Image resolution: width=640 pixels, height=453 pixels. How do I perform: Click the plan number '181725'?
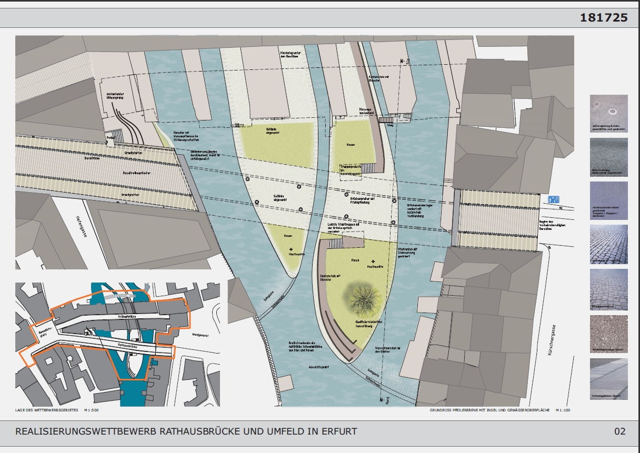(x=604, y=17)
